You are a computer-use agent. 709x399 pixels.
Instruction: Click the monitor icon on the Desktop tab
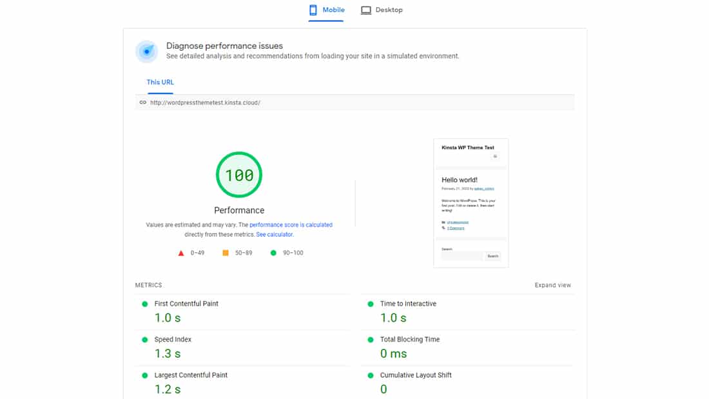pyautogui.click(x=366, y=10)
